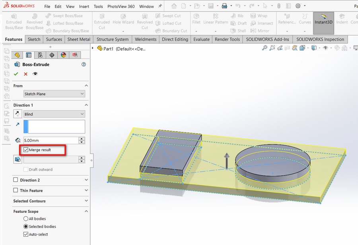Enable the Direction 2 checkbox

(16, 180)
